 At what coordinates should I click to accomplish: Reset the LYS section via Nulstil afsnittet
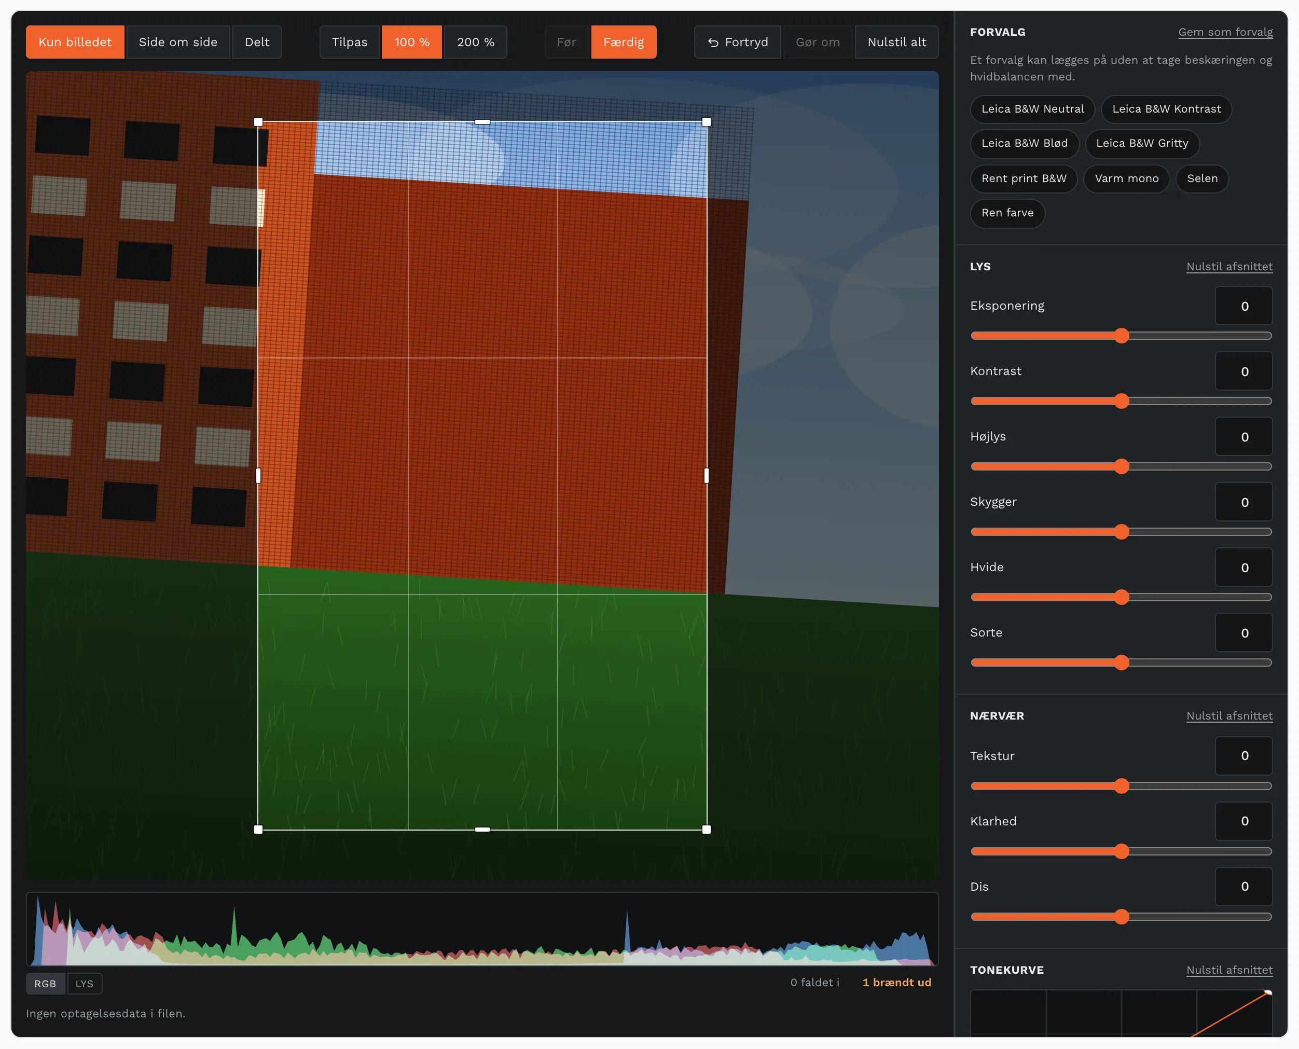click(x=1229, y=267)
